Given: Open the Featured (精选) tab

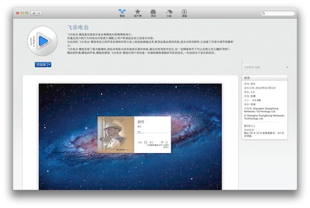Looking at the screenshot, I should [x=122, y=13].
